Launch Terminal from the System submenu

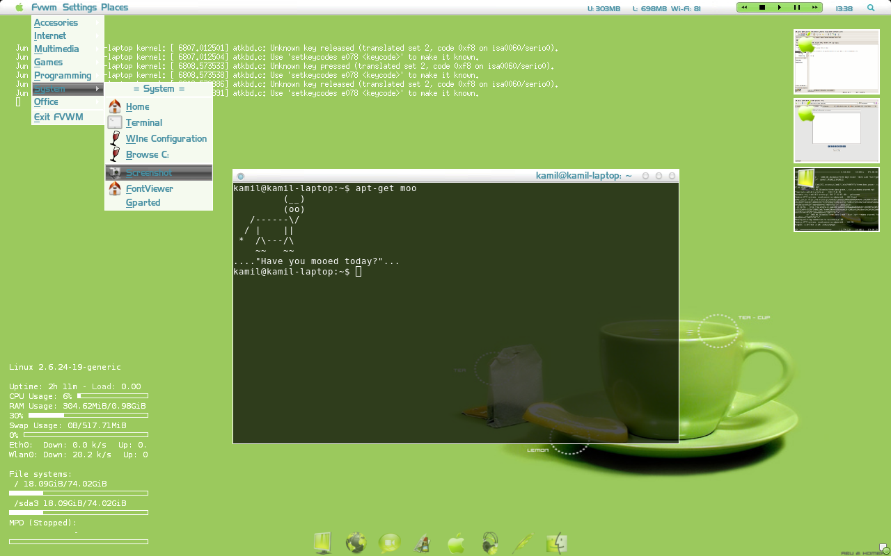(x=159, y=122)
